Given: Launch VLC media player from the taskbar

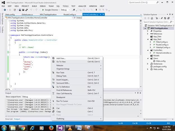Looking at the screenshot, I should tap(70, 128).
